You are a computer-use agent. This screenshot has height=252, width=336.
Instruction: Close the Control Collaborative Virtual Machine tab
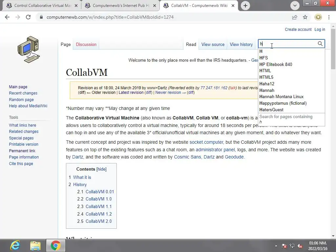[76, 6]
